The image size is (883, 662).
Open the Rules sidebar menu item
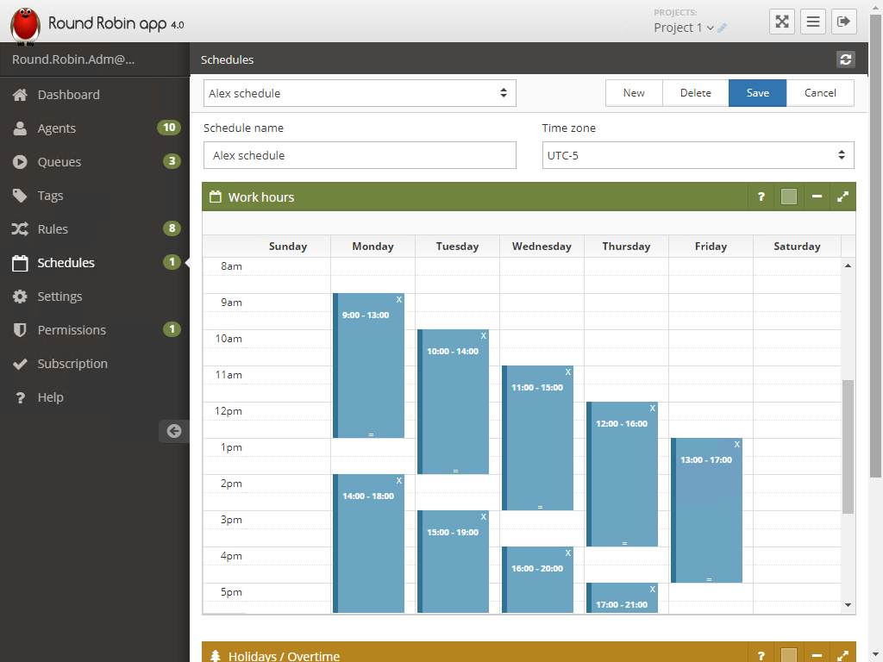click(53, 229)
